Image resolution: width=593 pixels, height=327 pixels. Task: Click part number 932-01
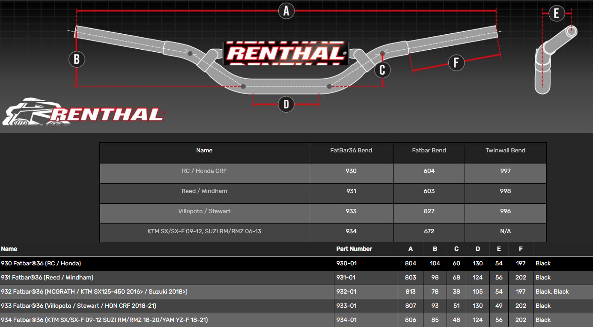pyautogui.click(x=346, y=291)
